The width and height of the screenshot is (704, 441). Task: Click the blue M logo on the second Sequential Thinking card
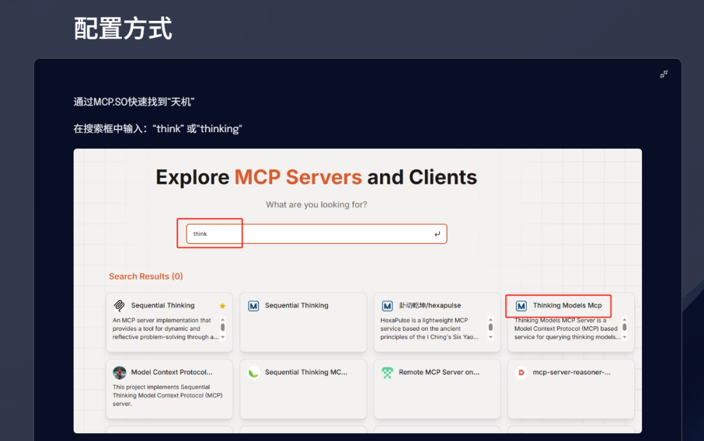tap(253, 305)
